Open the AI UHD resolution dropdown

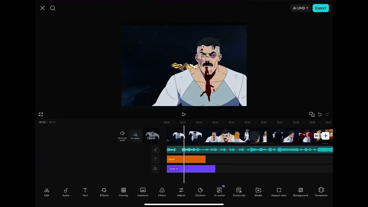tap(300, 8)
